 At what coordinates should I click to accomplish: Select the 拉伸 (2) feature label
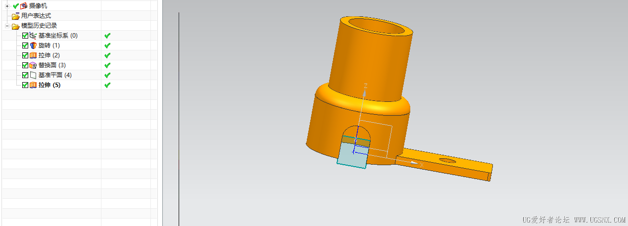pyautogui.click(x=49, y=55)
